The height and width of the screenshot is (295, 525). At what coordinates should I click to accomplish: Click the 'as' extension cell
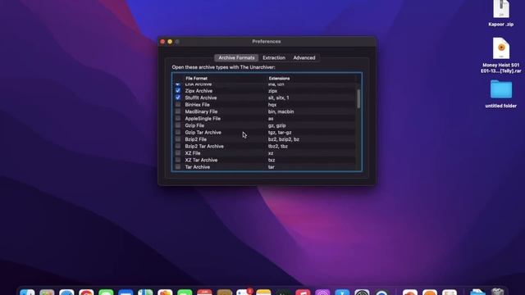[271, 119]
